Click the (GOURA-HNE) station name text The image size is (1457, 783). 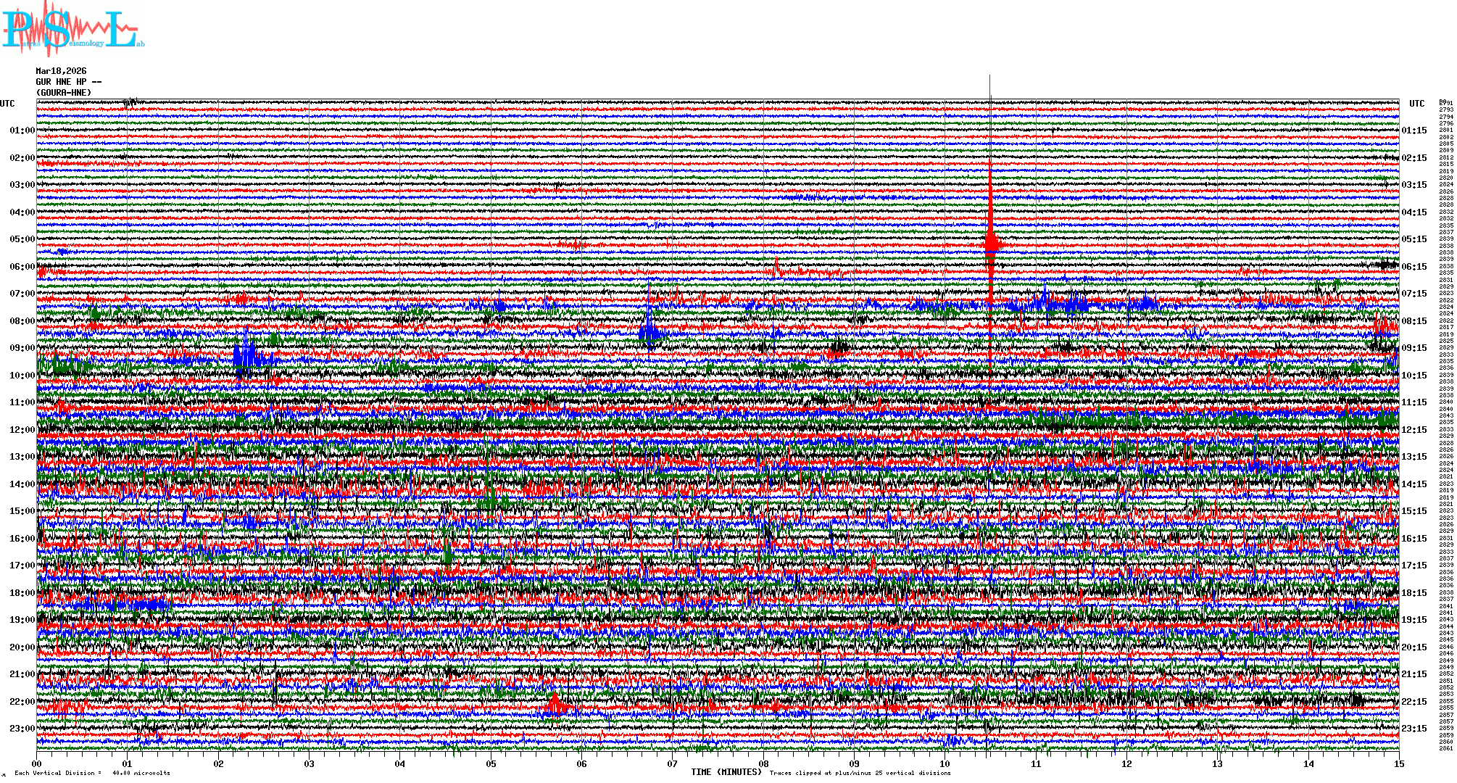point(64,93)
